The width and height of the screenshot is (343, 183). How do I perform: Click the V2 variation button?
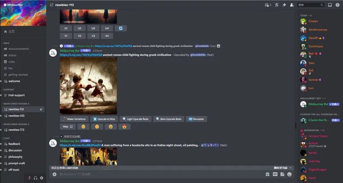80,36
